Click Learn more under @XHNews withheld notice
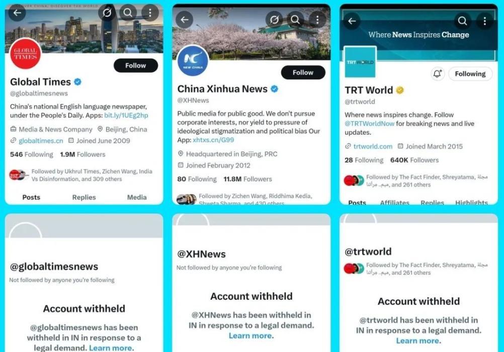This screenshot has width=504, height=352. coord(250,336)
